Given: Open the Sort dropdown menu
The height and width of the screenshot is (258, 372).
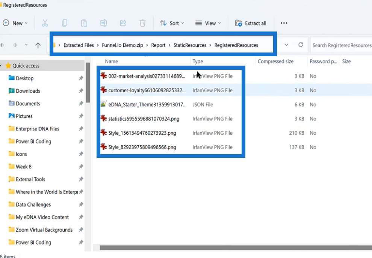Looking at the screenshot, I should point(172,23).
